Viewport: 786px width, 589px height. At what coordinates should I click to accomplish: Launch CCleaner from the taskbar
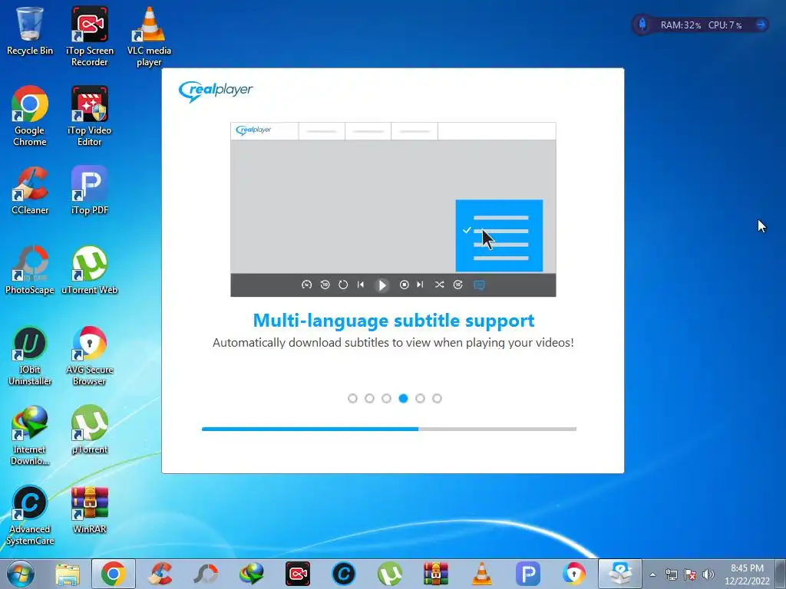(x=160, y=574)
